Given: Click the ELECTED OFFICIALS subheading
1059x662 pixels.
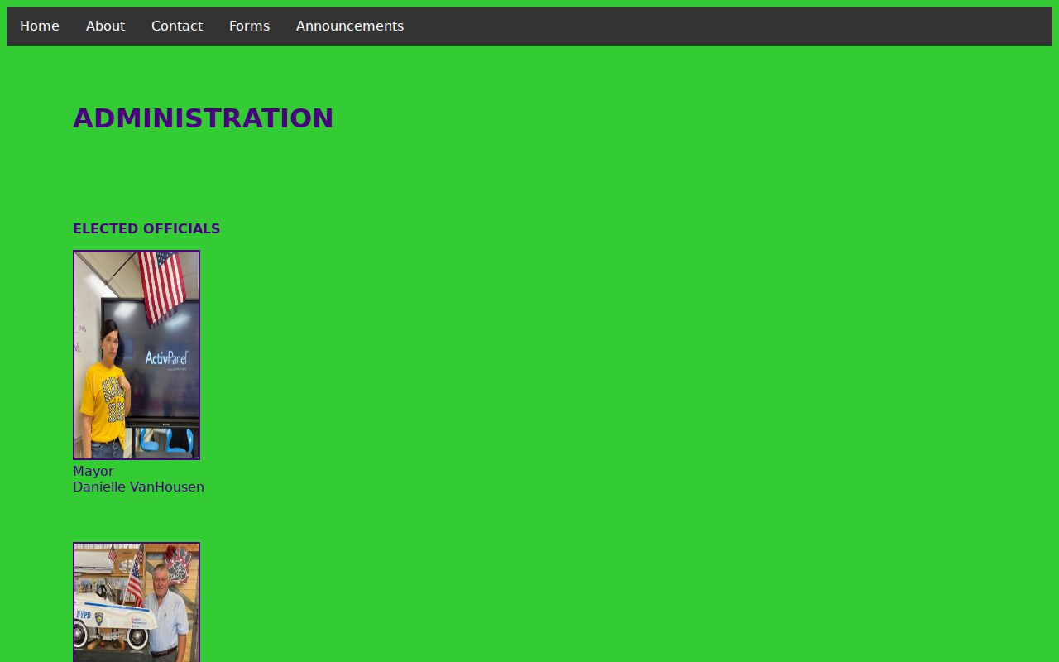Looking at the screenshot, I should click(146, 228).
